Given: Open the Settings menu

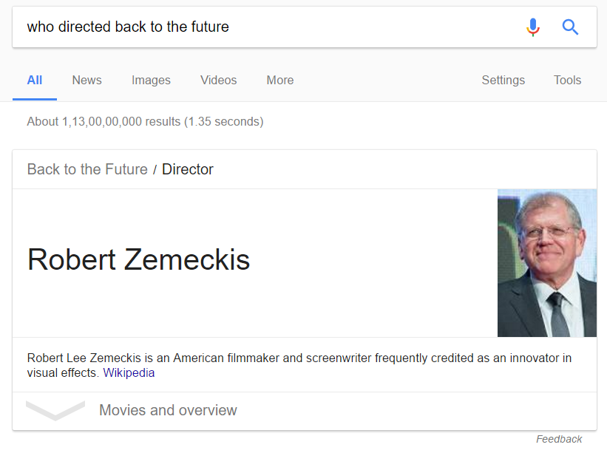Looking at the screenshot, I should 503,80.
